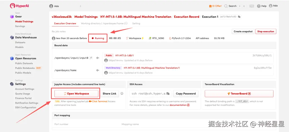Click the info icon next to Share Link
Image resolution: width=289 pixels, height=132 pixels.
pos(122,94)
